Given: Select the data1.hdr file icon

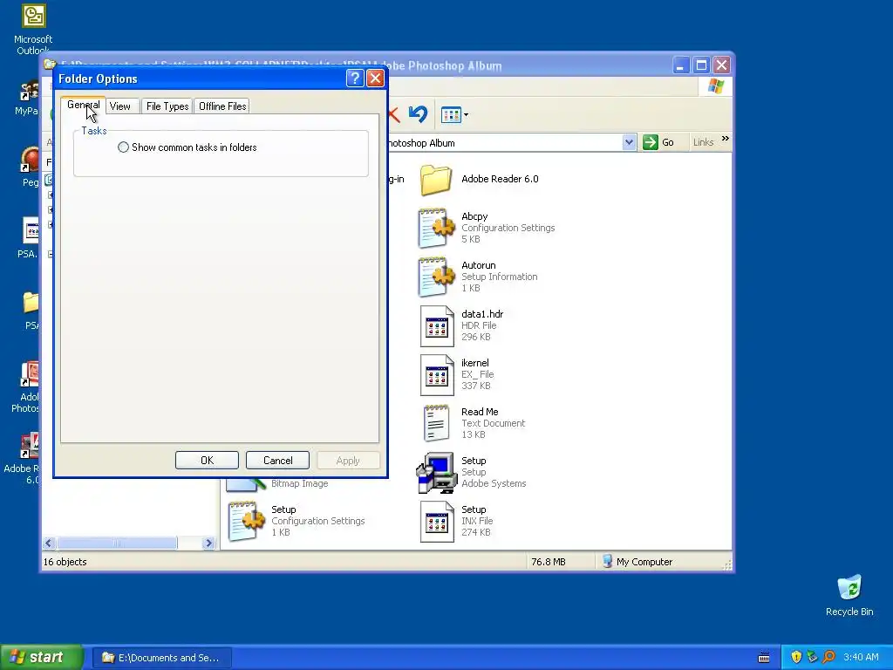Looking at the screenshot, I should coord(437,326).
